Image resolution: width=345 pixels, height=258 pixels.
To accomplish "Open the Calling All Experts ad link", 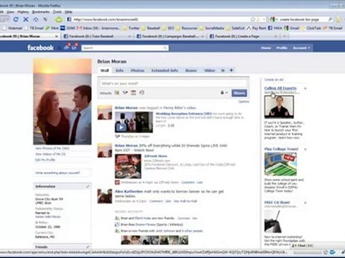I will tap(280, 88).
